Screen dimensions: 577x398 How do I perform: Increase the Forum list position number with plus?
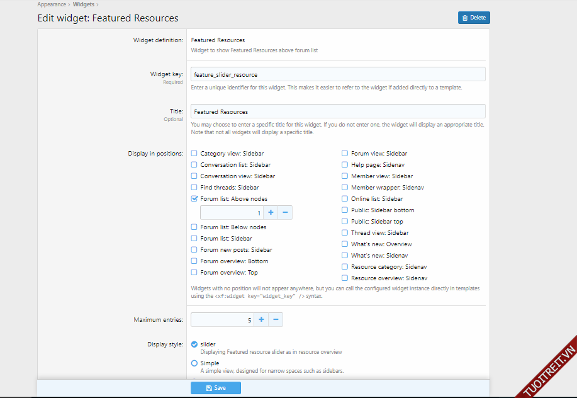pos(271,213)
